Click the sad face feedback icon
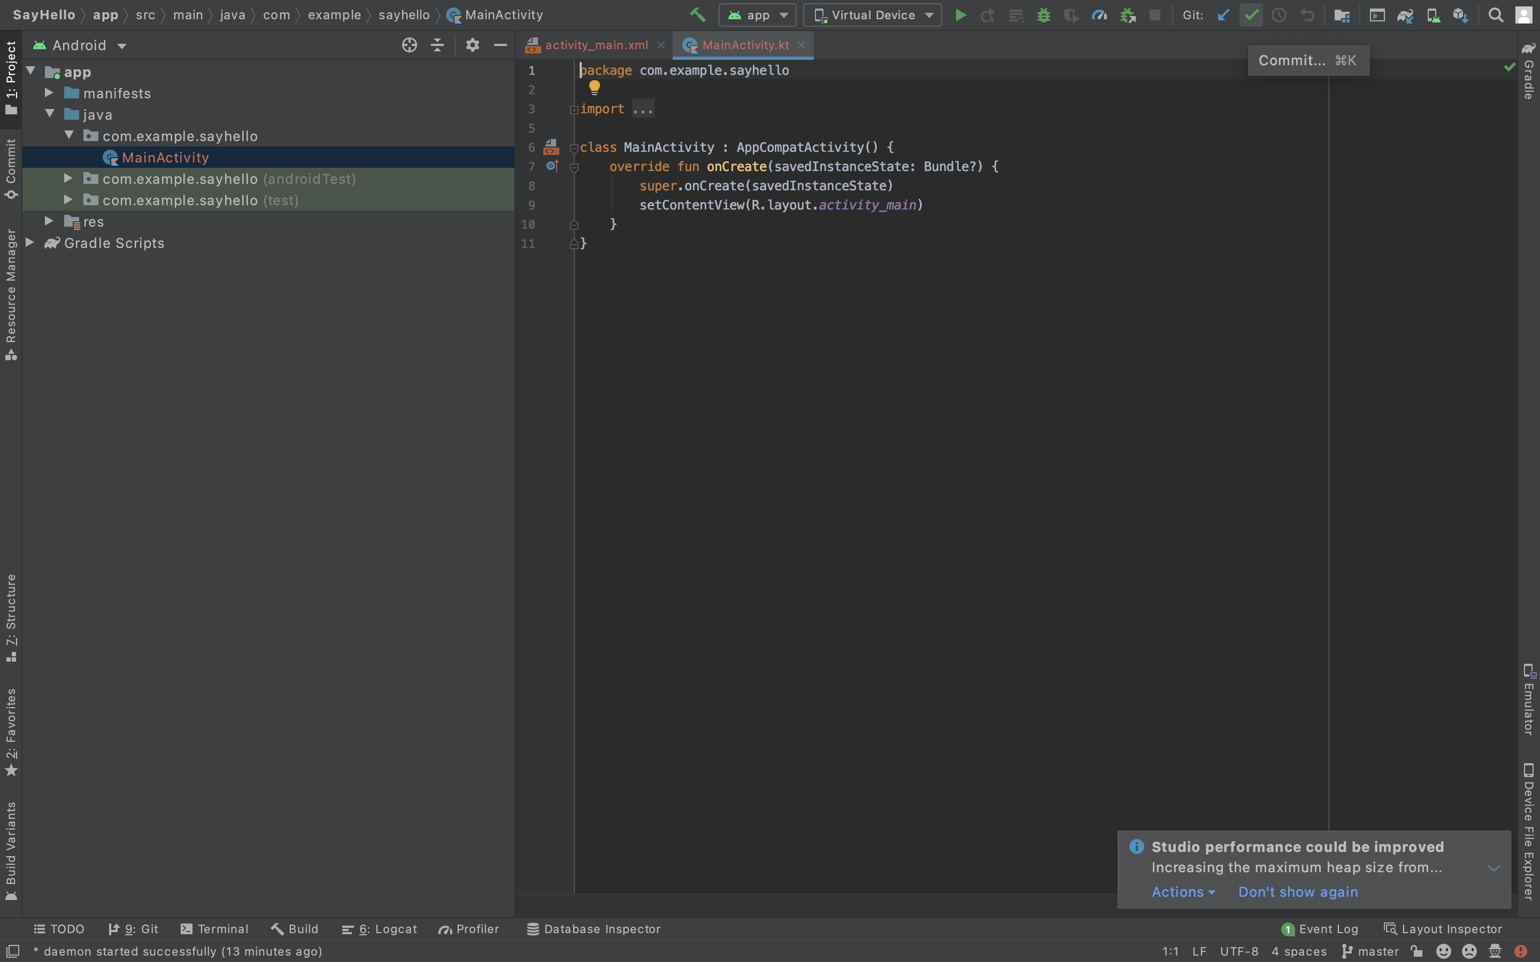Screen dimensions: 1540x962 click(x=1469, y=951)
